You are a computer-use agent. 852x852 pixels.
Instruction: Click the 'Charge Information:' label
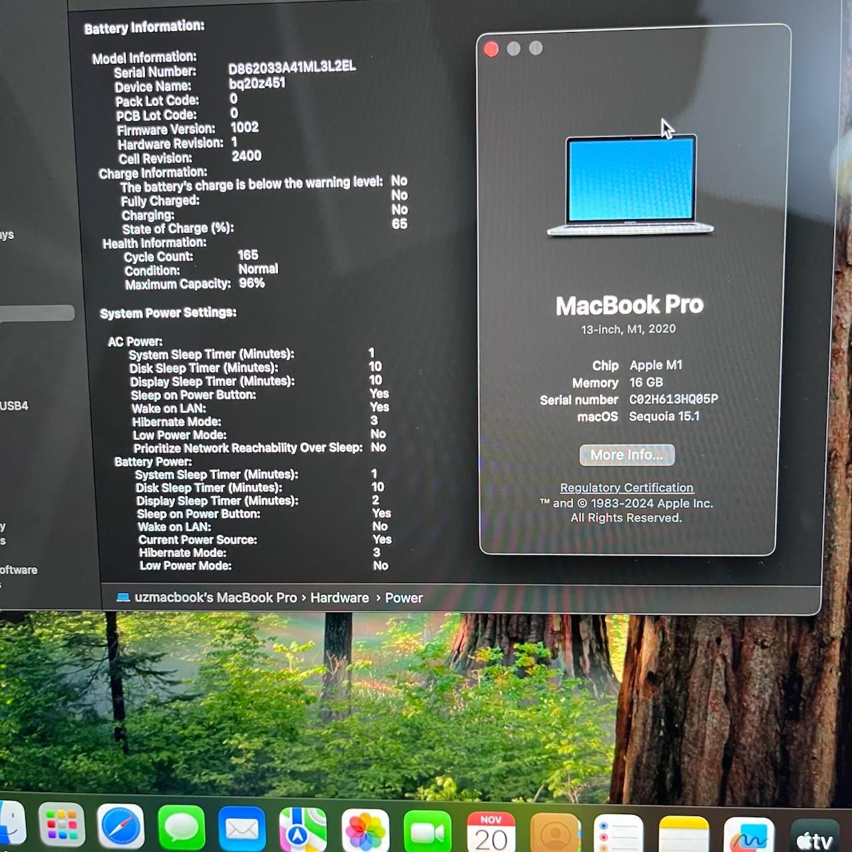tap(153, 173)
